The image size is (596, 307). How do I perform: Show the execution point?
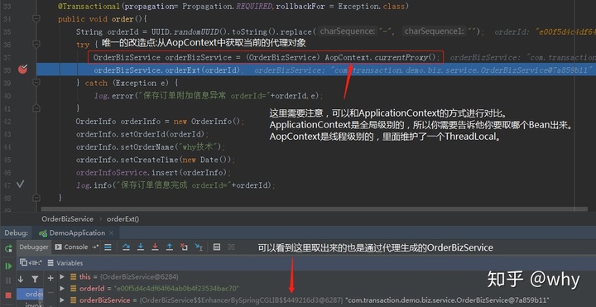pos(108,247)
